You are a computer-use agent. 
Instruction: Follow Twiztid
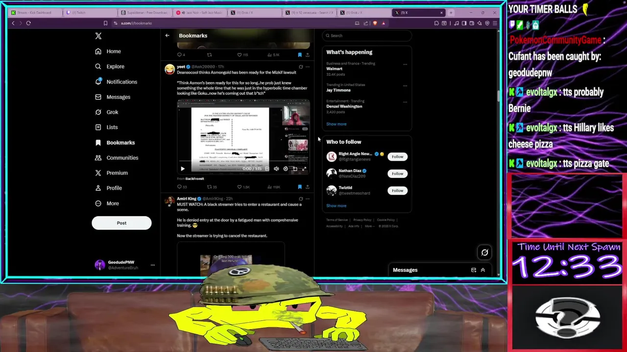pyautogui.click(x=397, y=191)
